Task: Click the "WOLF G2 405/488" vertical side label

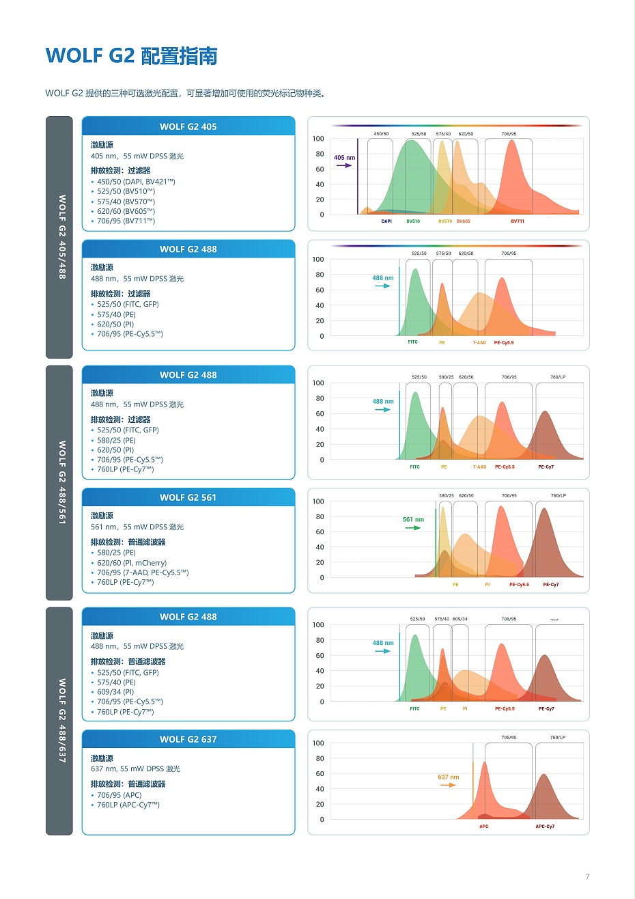Action: coord(59,237)
